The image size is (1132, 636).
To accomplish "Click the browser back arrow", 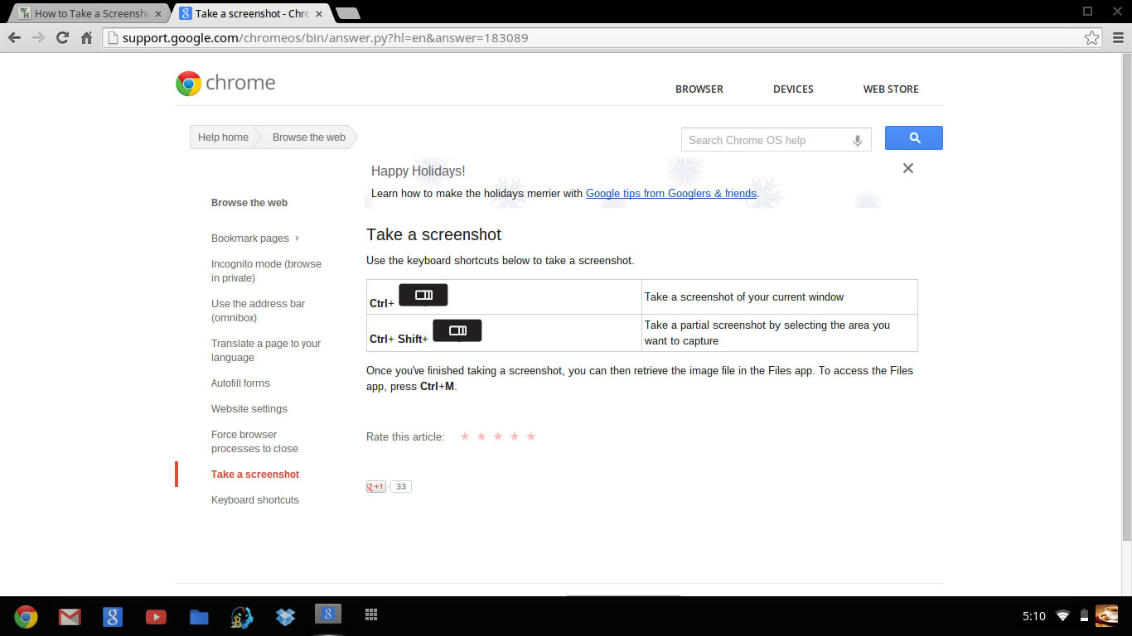I will (14, 37).
